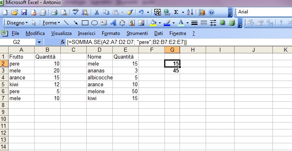The width and height of the screenshot is (292, 151).
Task: Open Line Style options
Action: point(194,23)
